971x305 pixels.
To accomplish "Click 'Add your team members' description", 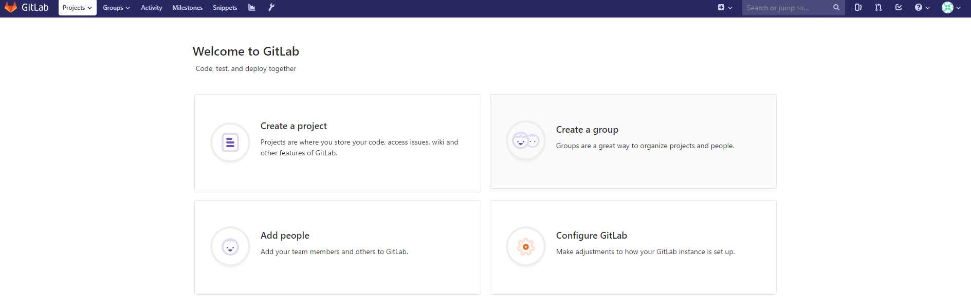I will [x=334, y=252].
